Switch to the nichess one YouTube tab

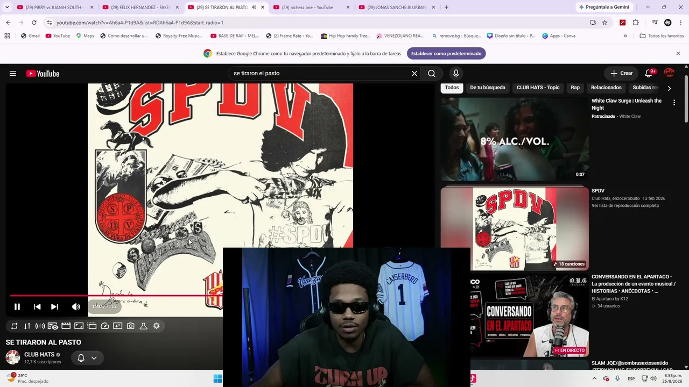point(311,8)
